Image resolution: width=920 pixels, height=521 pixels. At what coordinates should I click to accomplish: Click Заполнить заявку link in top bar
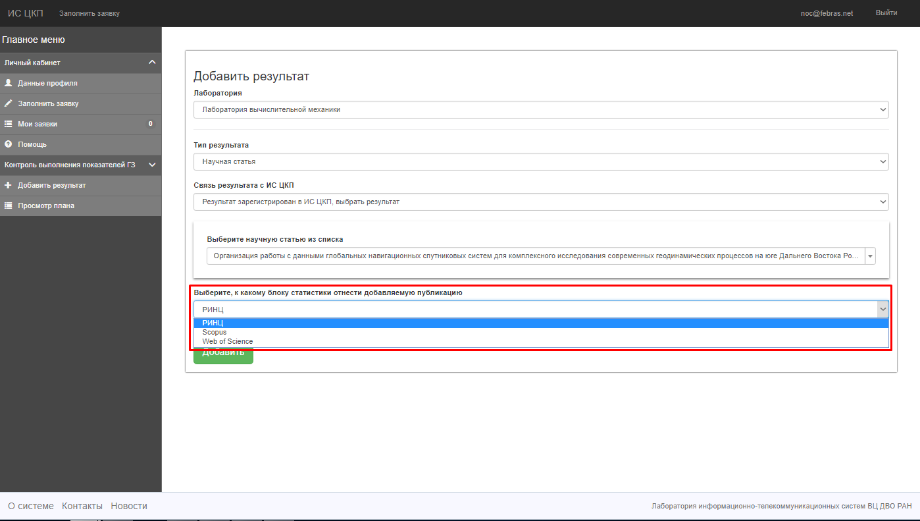(89, 13)
